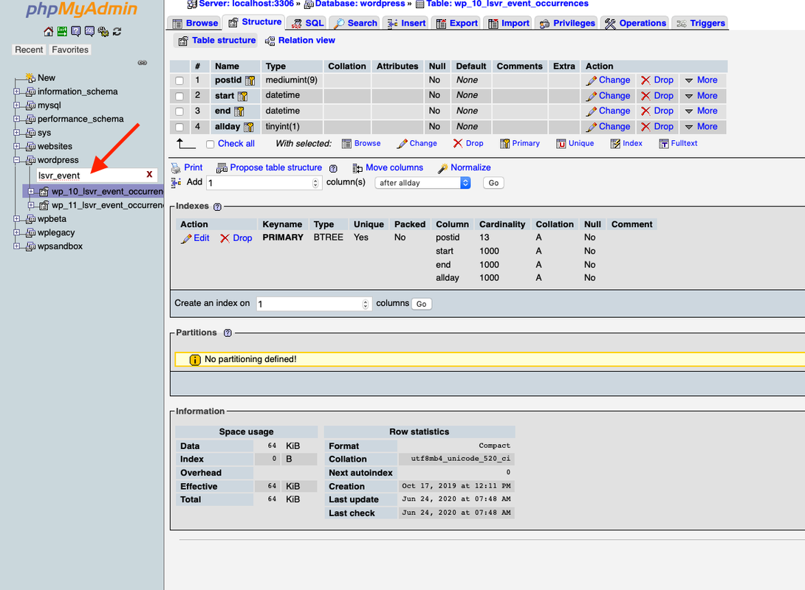Tick checkbox for allday column
Viewport: 805px width, 590px height.
coord(179,127)
